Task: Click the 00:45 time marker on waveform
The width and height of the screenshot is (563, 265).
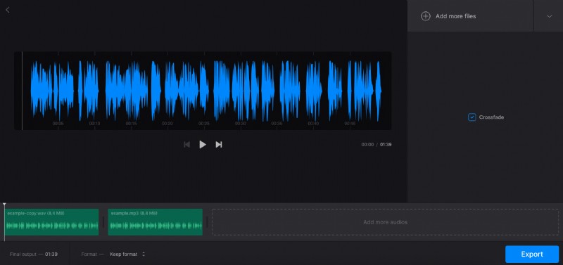Action: [x=350, y=123]
